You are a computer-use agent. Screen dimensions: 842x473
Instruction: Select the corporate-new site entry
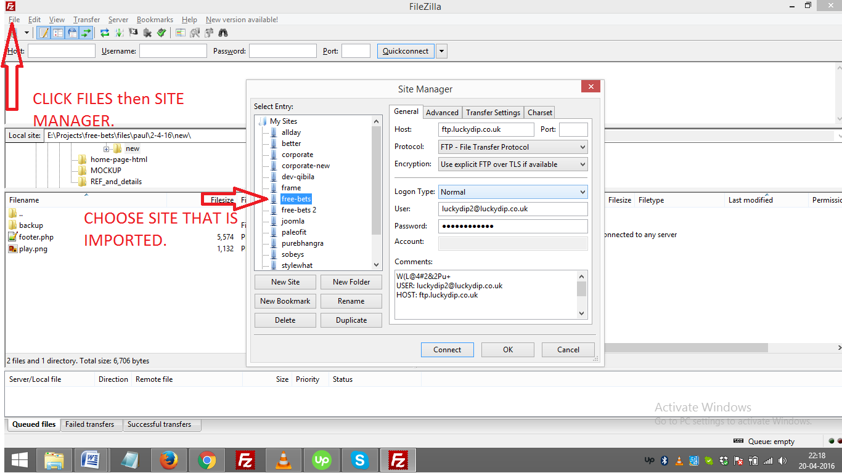click(x=306, y=166)
